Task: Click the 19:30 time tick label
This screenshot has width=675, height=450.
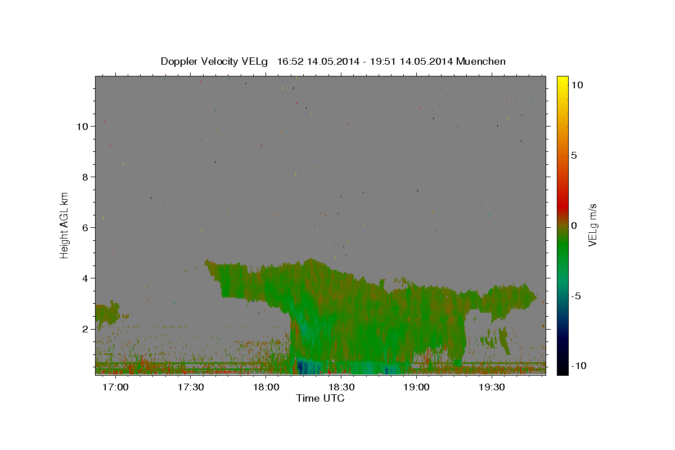Action: [492, 388]
